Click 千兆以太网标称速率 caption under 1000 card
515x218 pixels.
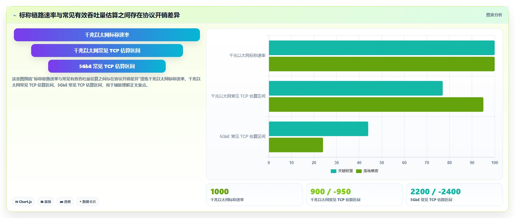pyautogui.click(x=227, y=200)
